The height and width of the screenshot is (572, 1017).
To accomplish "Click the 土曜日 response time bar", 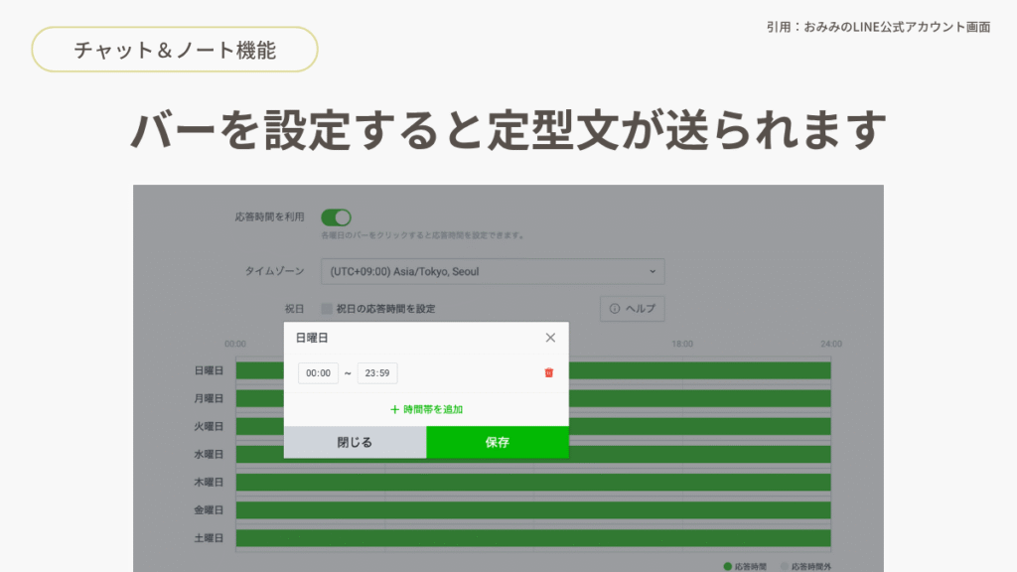I will pyautogui.click(x=532, y=538).
